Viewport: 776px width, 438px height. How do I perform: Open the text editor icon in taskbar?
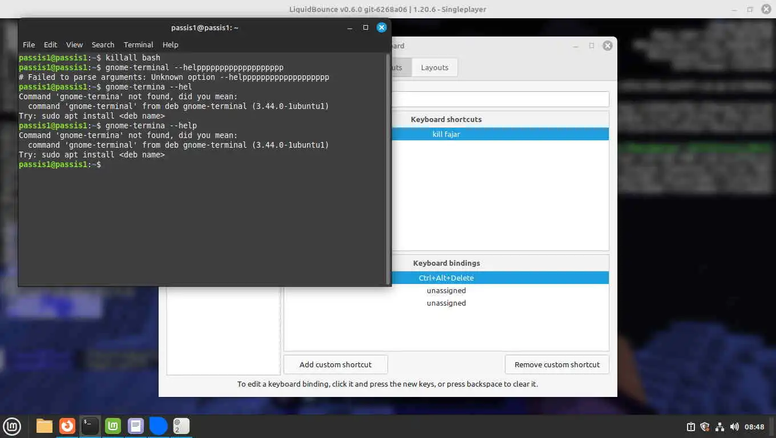coord(136,426)
